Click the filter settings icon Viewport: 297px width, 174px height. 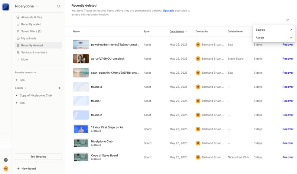coord(287,20)
